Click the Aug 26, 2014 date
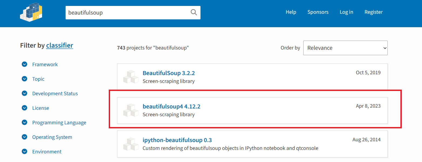The image size is (422, 162). (x=366, y=140)
